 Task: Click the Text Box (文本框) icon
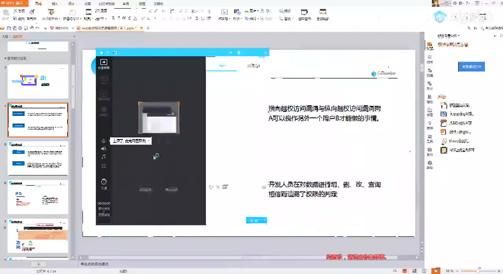tap(224, 12)
